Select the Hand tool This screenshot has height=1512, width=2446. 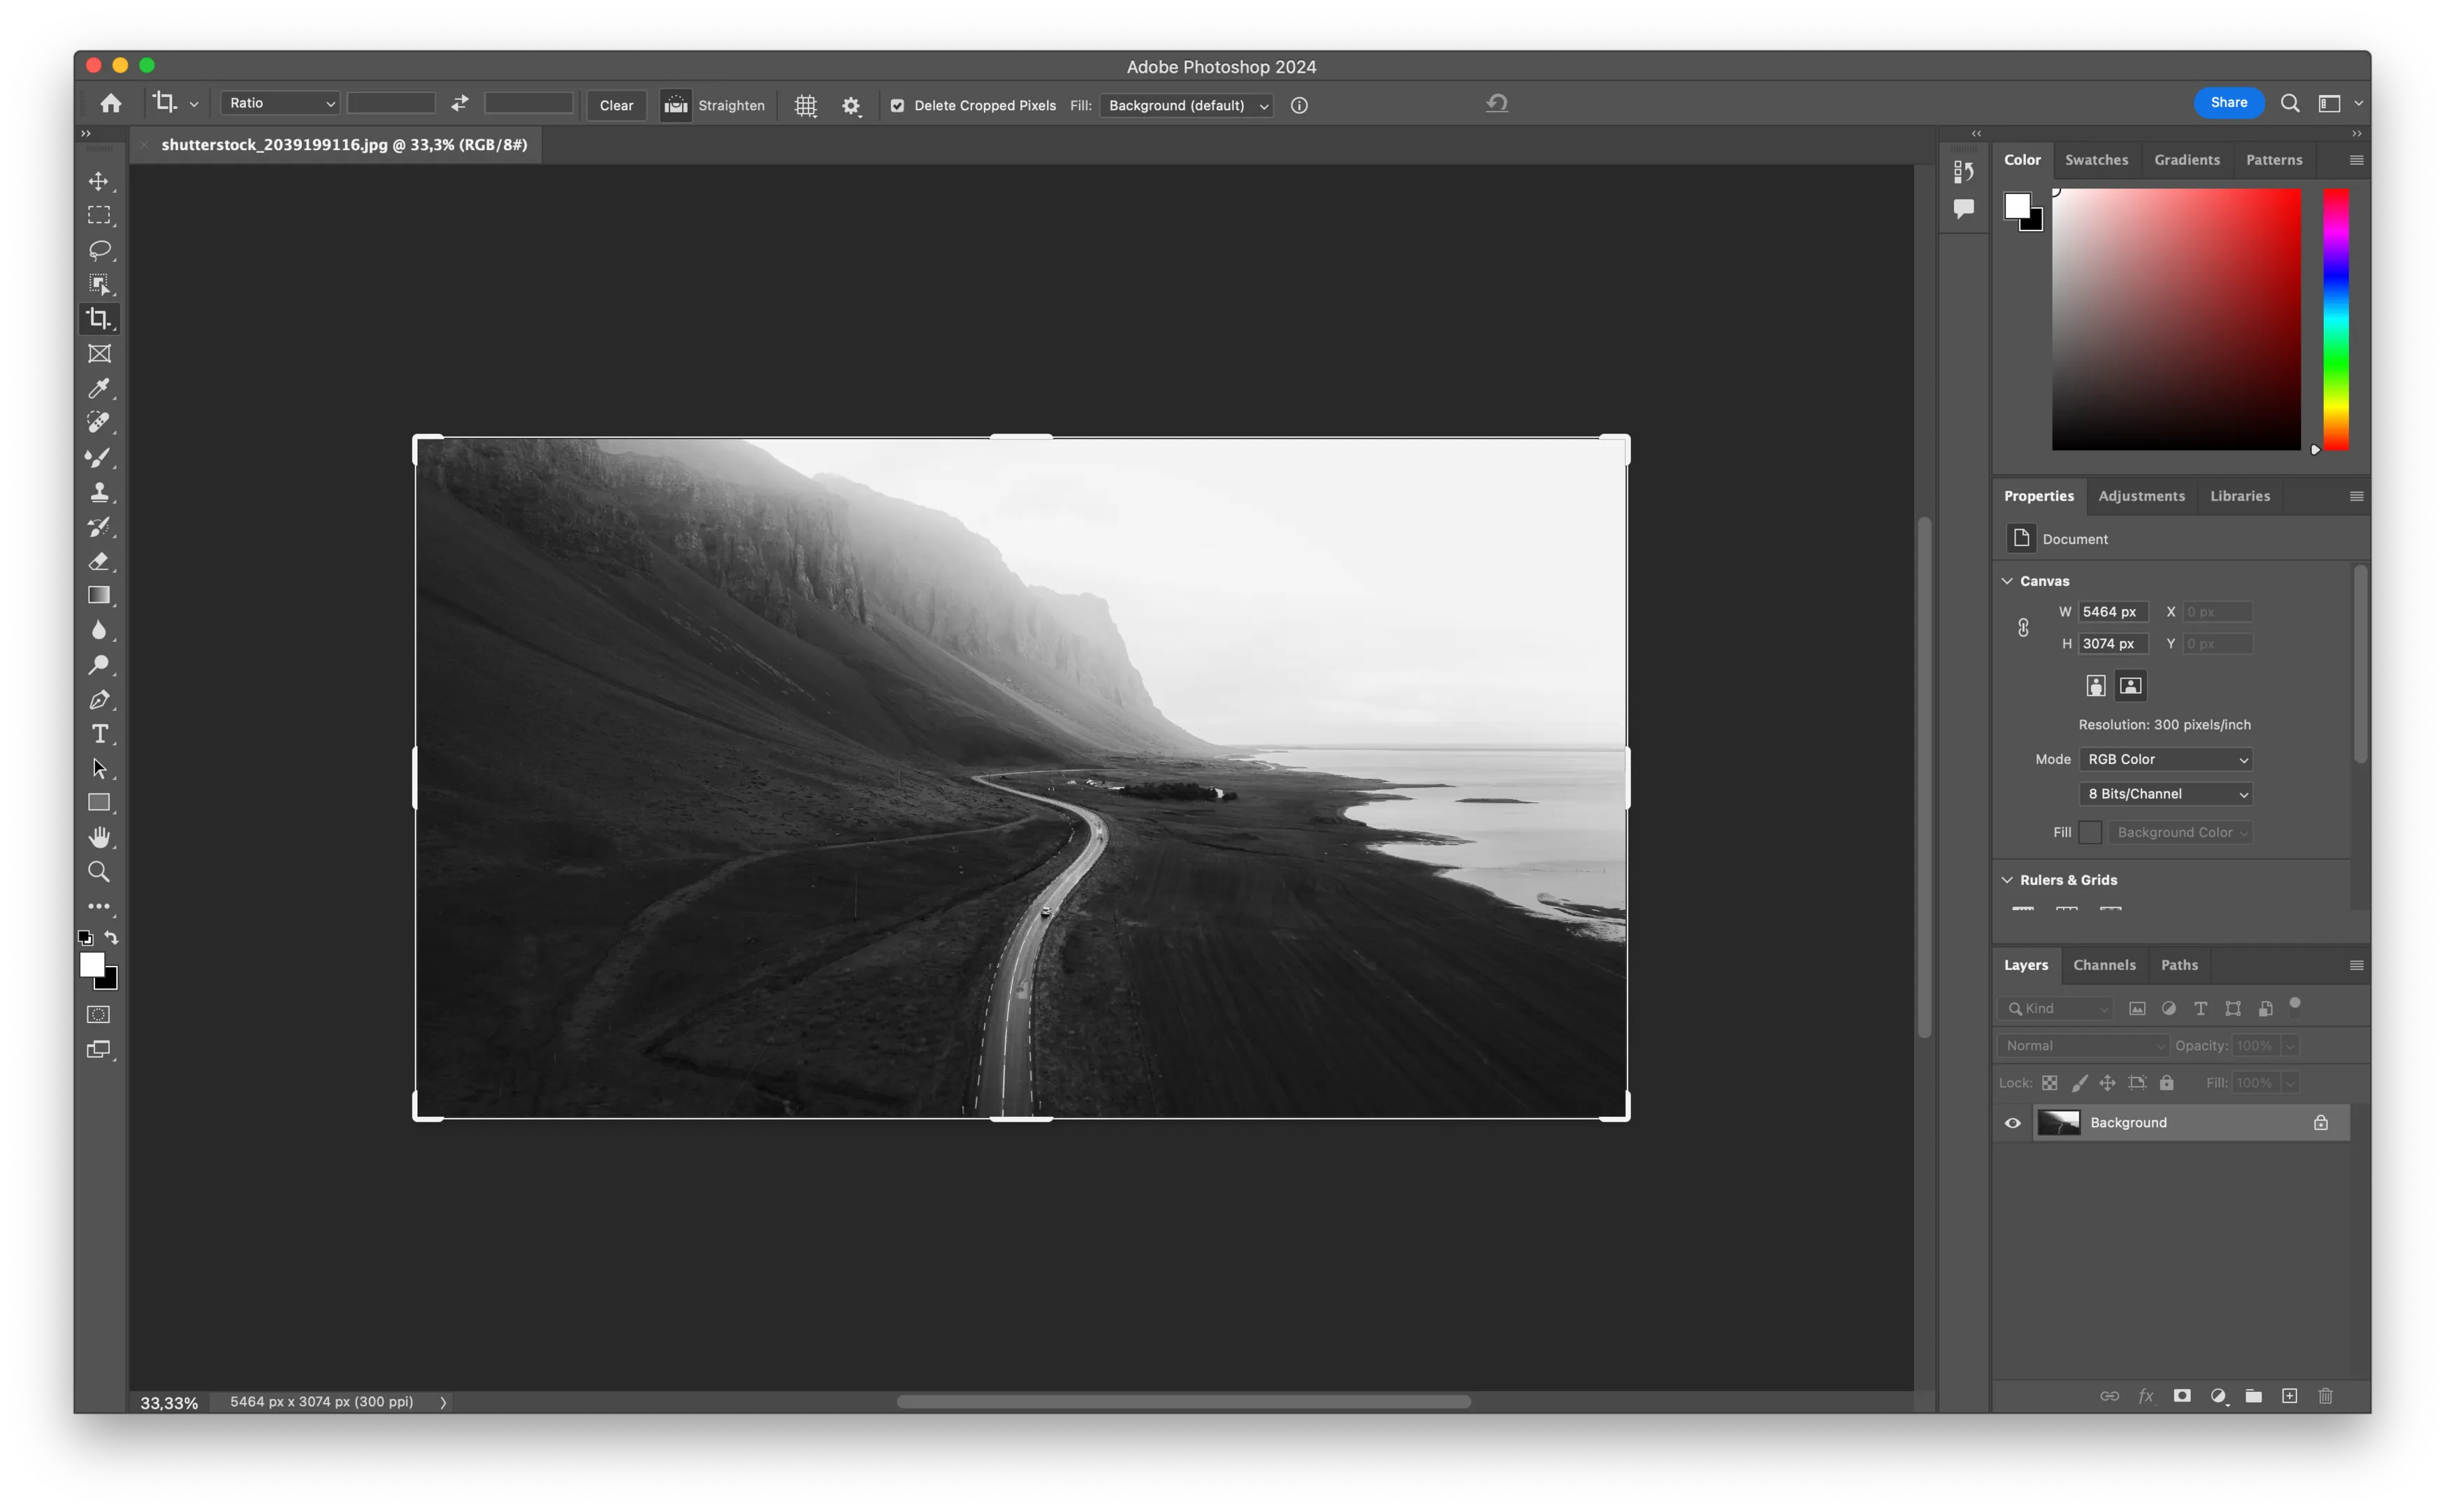pyautogui.click(x=99, y=837)
